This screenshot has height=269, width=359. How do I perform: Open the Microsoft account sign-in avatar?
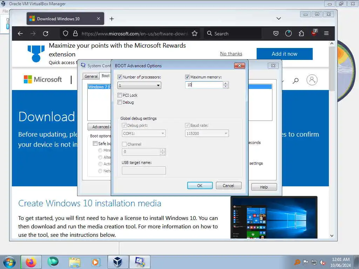tap(312, 80)
